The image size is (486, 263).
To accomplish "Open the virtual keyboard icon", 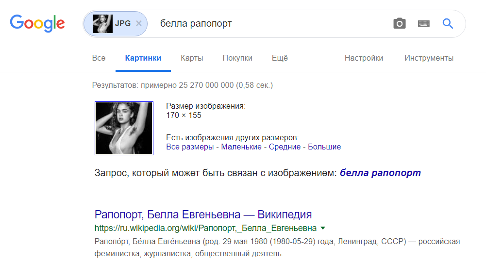I will click(423, 23).
